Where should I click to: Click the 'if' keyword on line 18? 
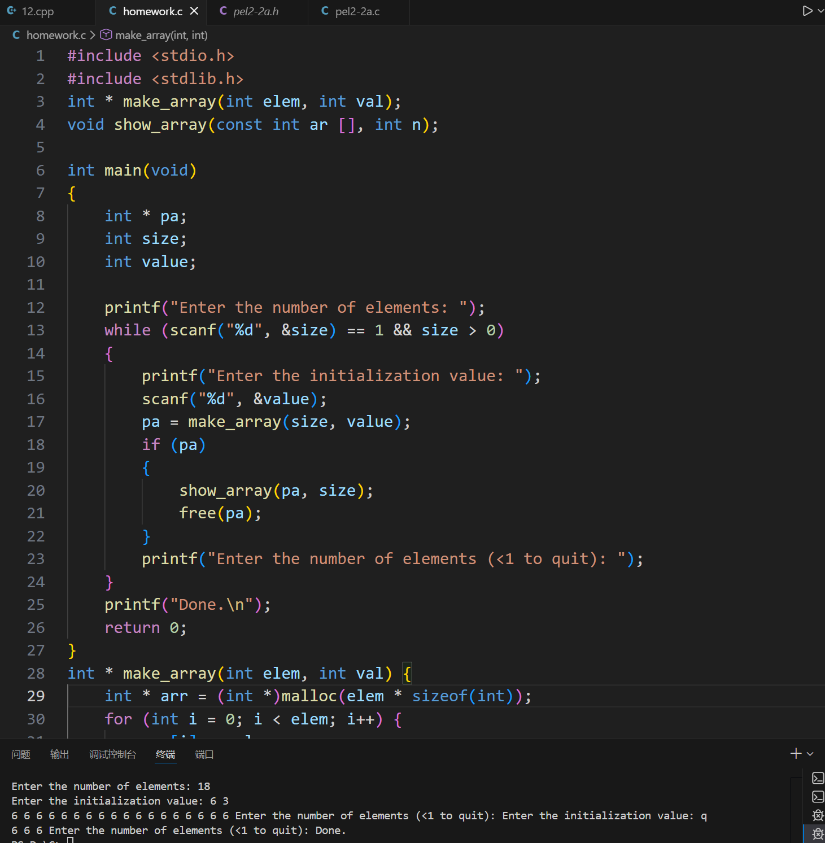(151, 445)
